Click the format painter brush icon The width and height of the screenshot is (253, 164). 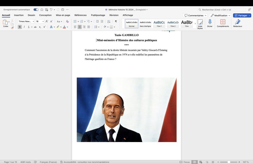pyautogui.click(x=12, y=28)
